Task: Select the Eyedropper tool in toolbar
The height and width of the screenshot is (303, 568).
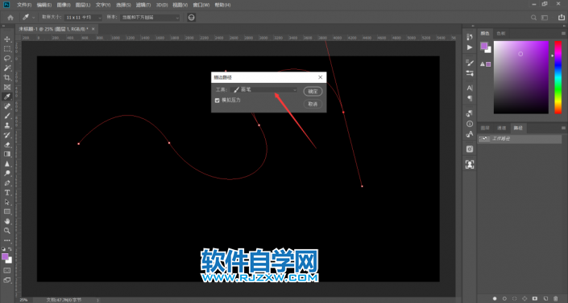Action: pyautogui.click(x=7, y=96)
